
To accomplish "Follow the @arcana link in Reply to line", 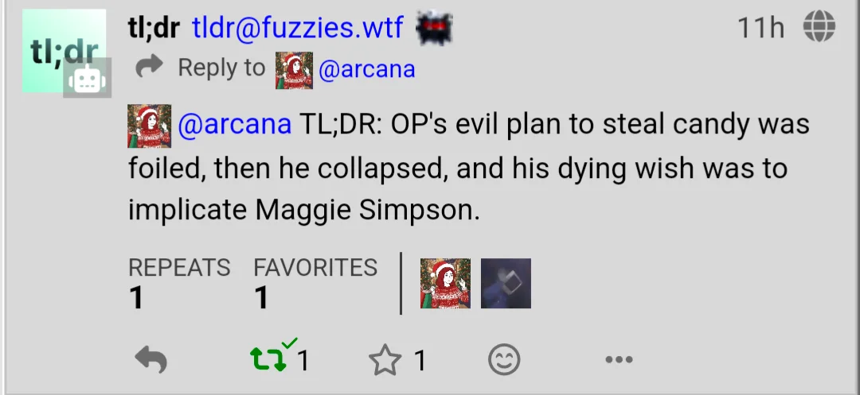I will click(366, 69).
